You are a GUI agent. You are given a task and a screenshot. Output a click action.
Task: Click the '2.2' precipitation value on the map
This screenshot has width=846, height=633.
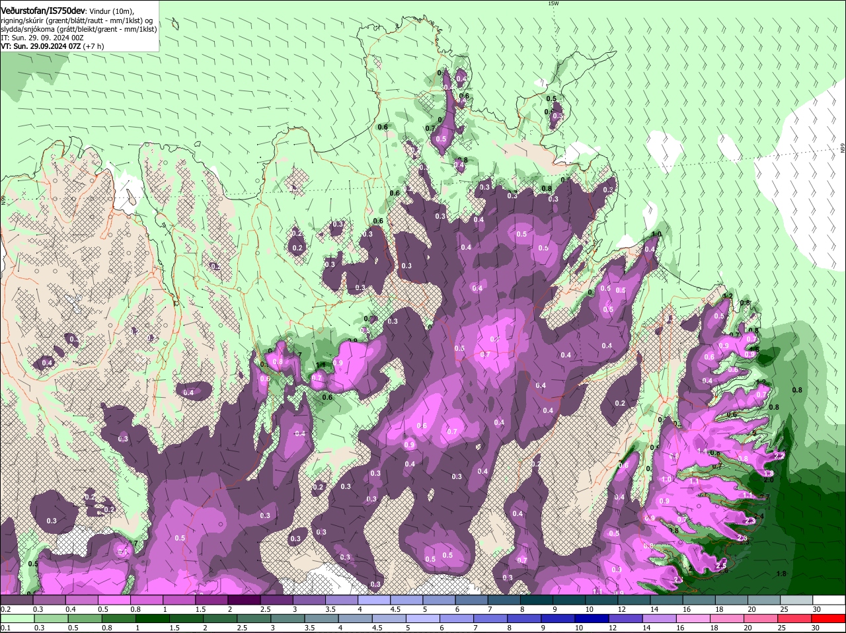(779, 456)
